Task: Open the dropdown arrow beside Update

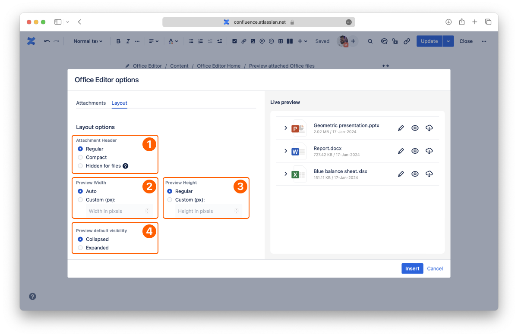Action: [x=449, y=41]
